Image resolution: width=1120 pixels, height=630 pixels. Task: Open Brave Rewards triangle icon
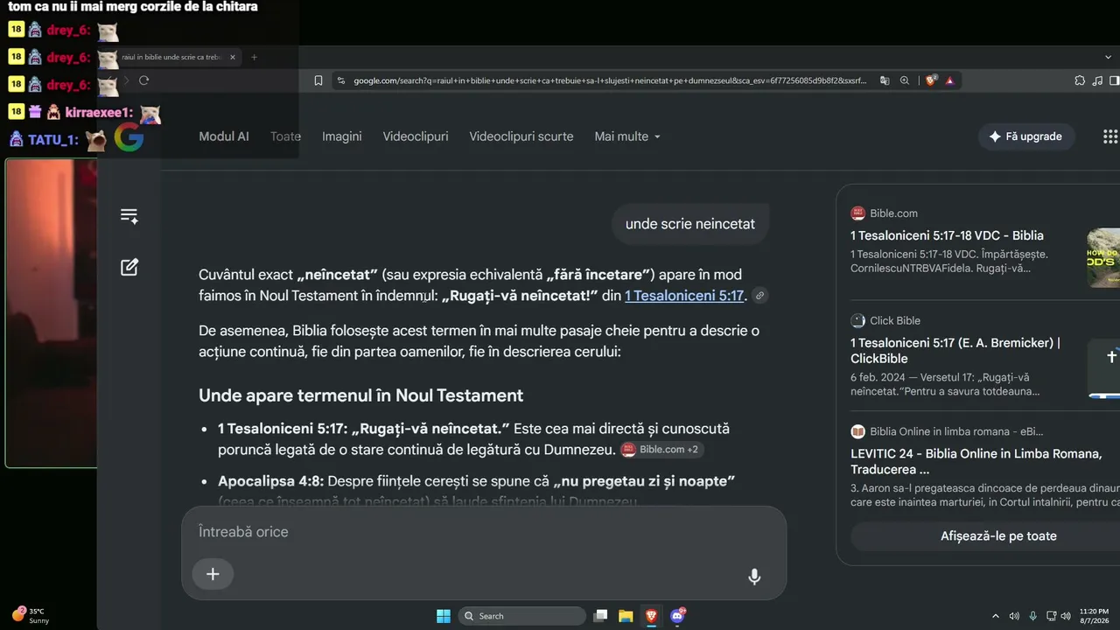[x=949, y=80]
